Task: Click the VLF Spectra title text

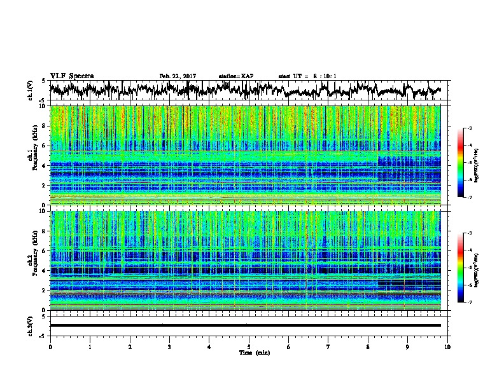Action: [72, 76]
